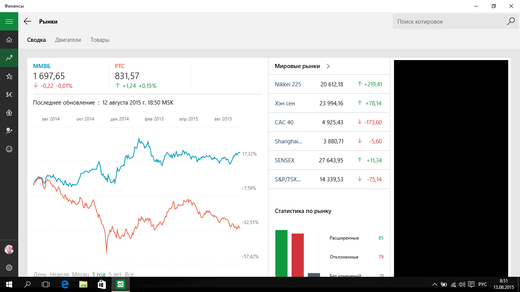This screenshot has height=292, width=520.
Task: Open the Shanghai index row
Action: (329, 141)
